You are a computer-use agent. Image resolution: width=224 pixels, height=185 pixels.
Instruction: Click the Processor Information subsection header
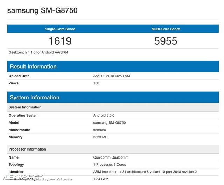[x=27, y=149]
